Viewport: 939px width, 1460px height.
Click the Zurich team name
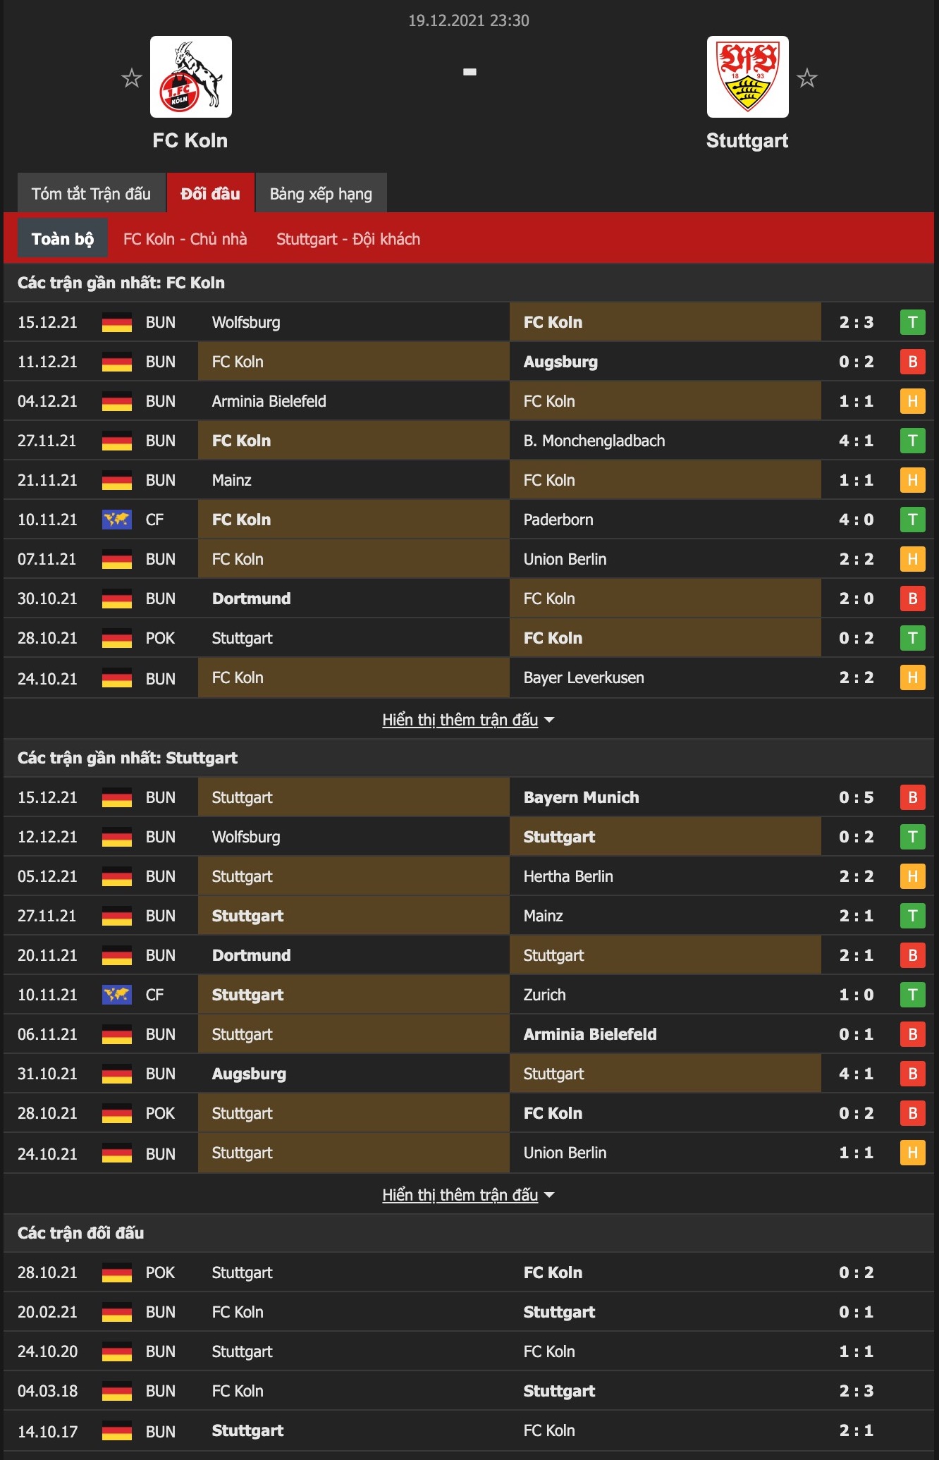(x=544, y=995)
